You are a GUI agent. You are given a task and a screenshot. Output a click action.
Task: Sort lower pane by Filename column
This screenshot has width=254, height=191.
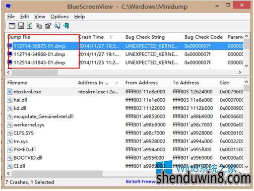tap(41, 83)
